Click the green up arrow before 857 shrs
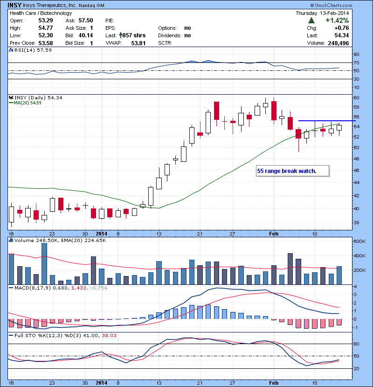The height and width of the screenshot is (387, 373). click(x=121, y=35)
